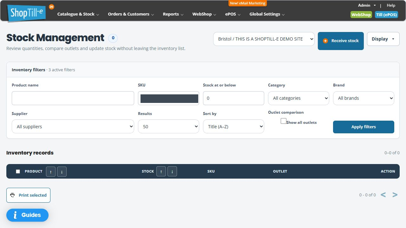Screen dimensions: 406x228
Task: Go to next page of inventory records
Action: point(395,195)
